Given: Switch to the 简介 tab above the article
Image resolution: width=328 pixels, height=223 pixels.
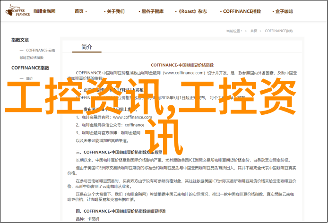Looking at the screenshot, I should click(87, 47).
